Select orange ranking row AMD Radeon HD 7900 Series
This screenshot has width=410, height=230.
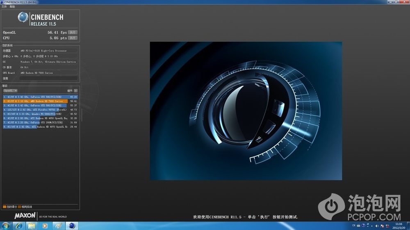click(x=40, y=101)
